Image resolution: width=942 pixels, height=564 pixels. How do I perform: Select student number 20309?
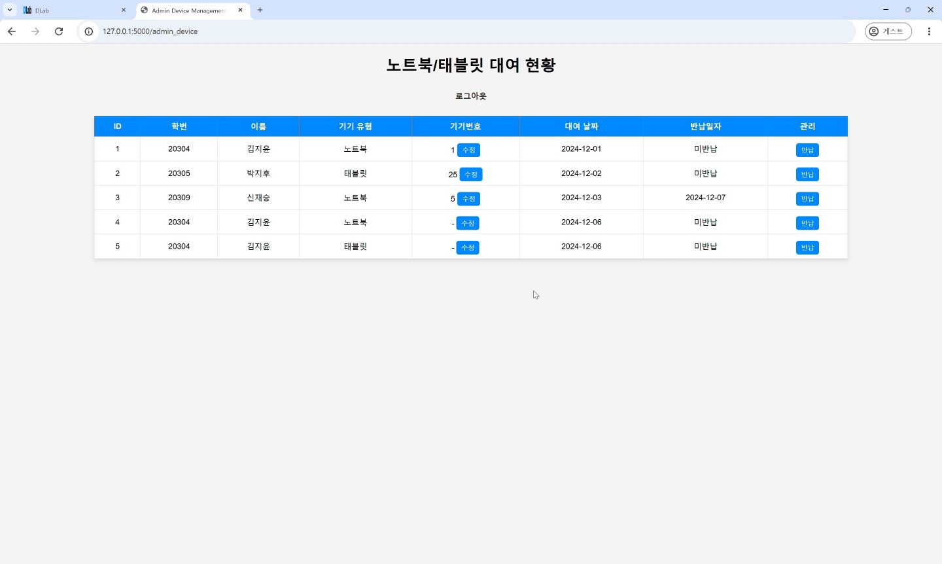coord(179,198)
